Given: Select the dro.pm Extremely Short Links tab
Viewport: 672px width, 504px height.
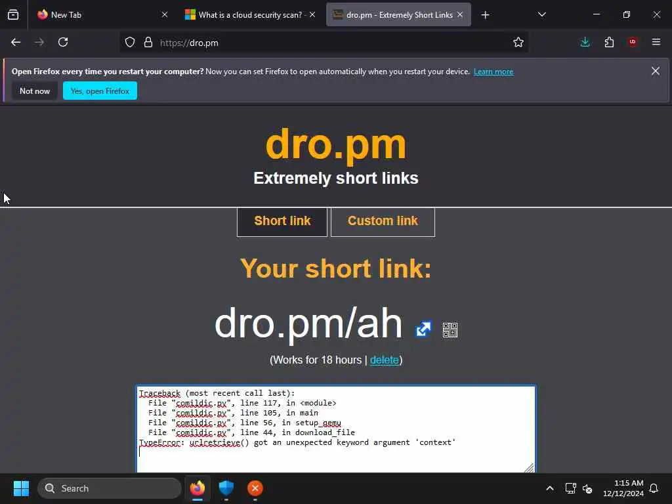Looking at the screenshot, I should coord(398,14).
